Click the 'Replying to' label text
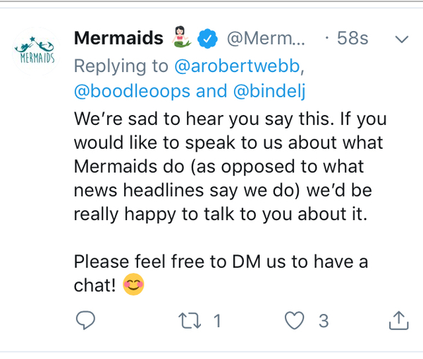Screen dimensions: 423x359 click(x=121, y=66)
